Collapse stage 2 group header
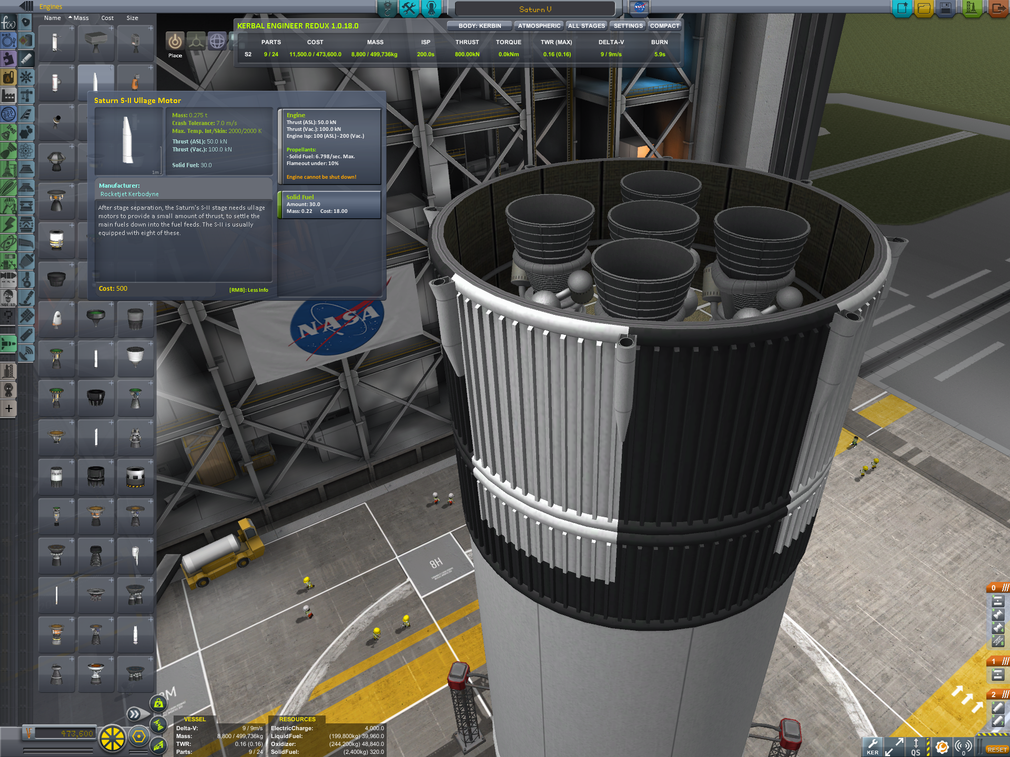Image resolution: width=1010 pixels, height=757 pixels. point(998,694)
